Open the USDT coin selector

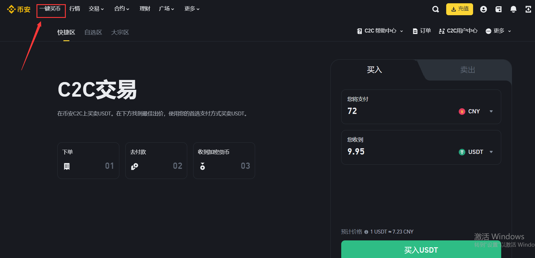pos(476,152)
